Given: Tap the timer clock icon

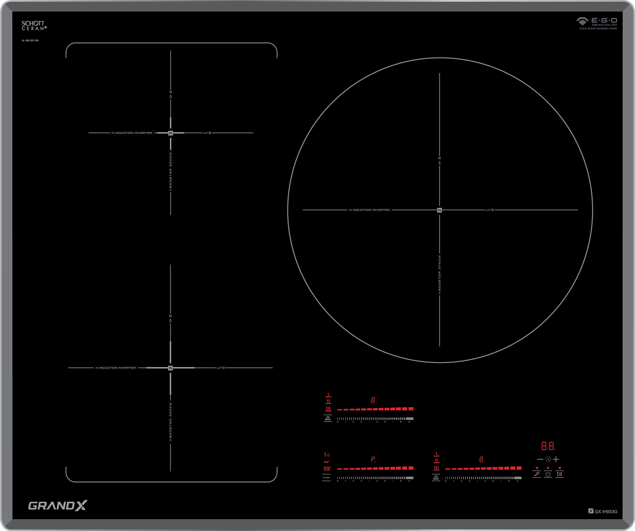Looking at the screenshot, I should click(548, 459).
